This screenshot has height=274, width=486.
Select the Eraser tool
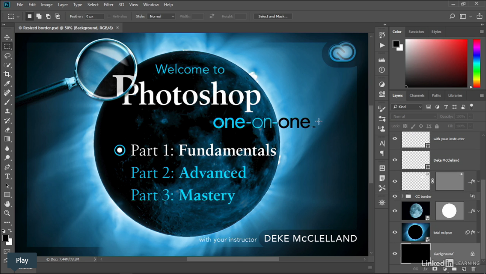(x=7, y=130)
